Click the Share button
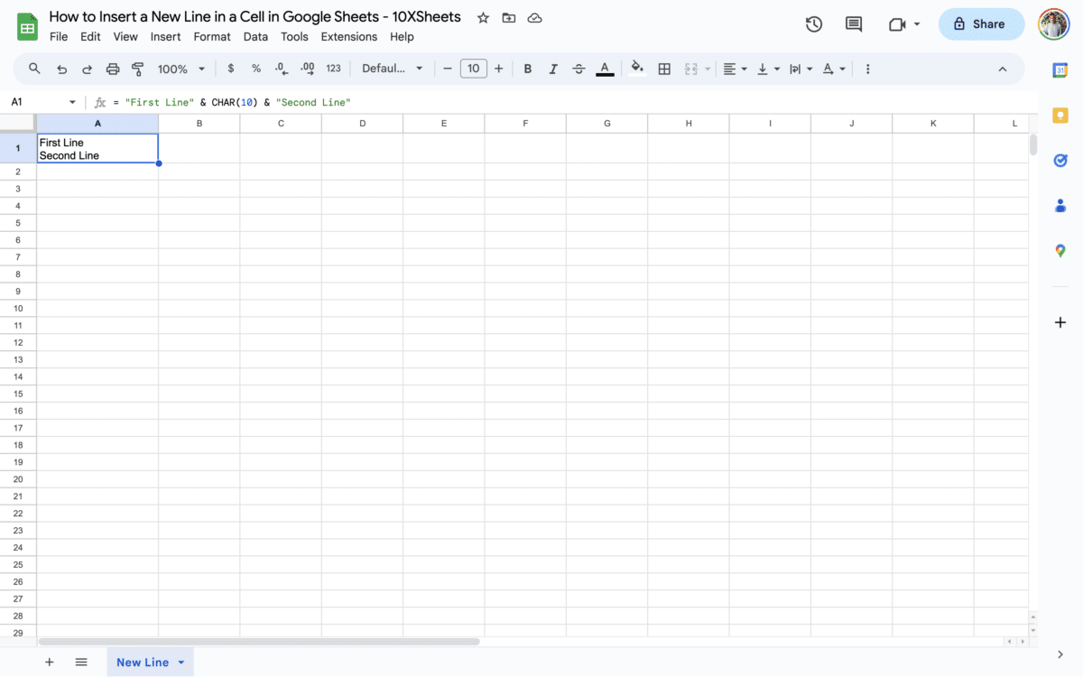 [x=981, y=24]
